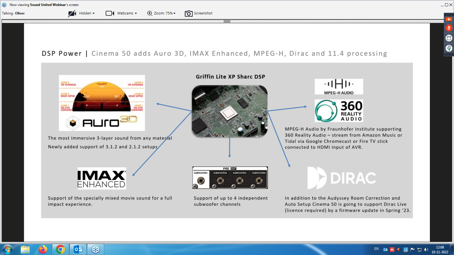This screenshot has height=255, width=454.
Task: Click the GoToWebinar flower icon in title bar
Action: (4, 5)
